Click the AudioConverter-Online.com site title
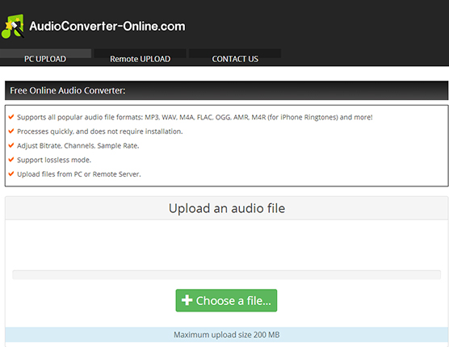Screen dimensions: 449x347 [x=107, y=27]
